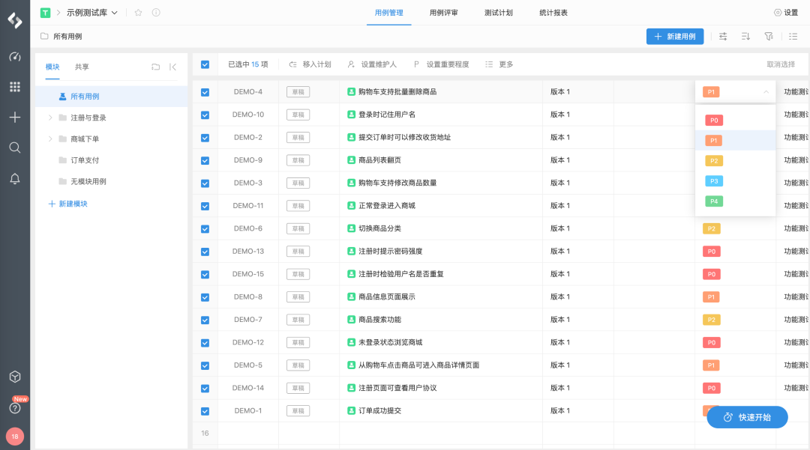Click 取消选择 to deselect all
The width and height of the screenshot is (810, 450).
tap(780, 64)
